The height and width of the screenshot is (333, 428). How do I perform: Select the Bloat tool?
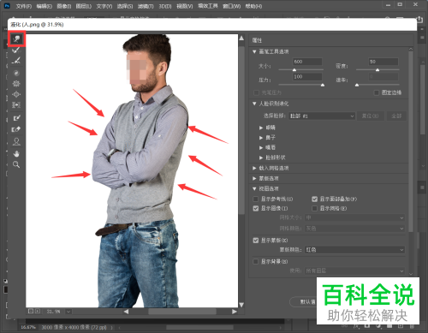click(16, 94)
